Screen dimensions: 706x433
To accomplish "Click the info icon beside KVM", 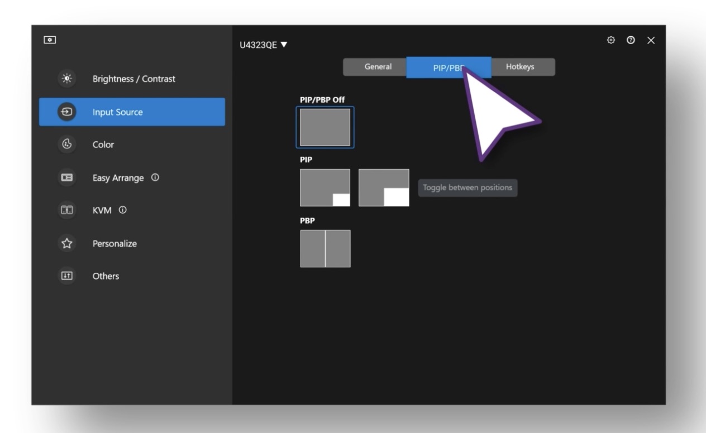I will (x=123, y=210).
